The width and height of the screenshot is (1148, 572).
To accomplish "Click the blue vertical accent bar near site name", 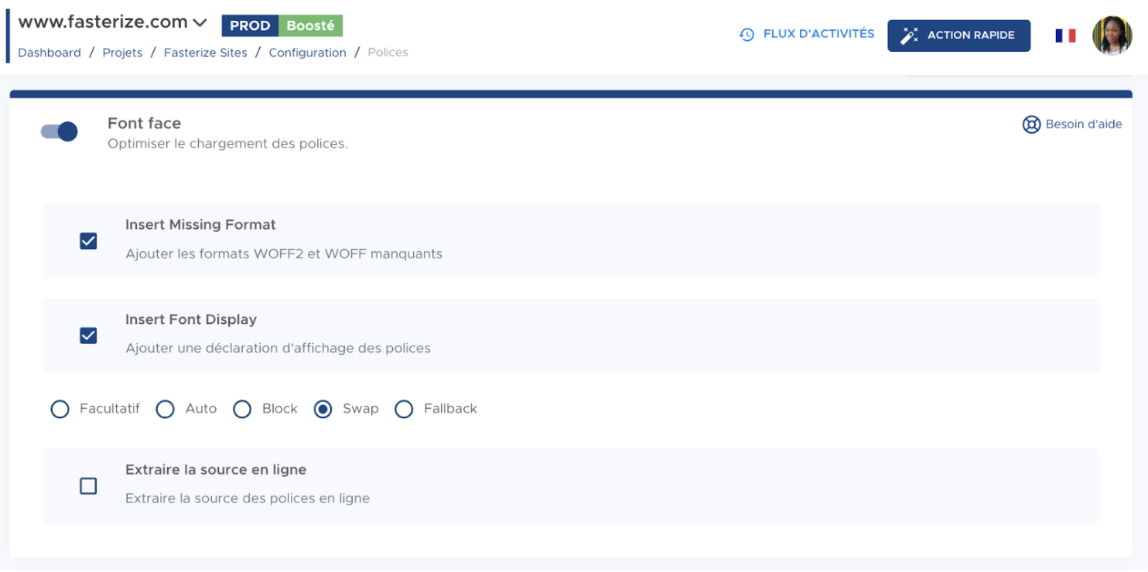I will click(x=9, y=34).
